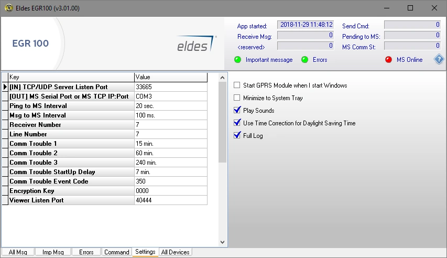Click the vertical scrollbar thumb of settings table
447x258 pixels.
click(x=222, y=122)
